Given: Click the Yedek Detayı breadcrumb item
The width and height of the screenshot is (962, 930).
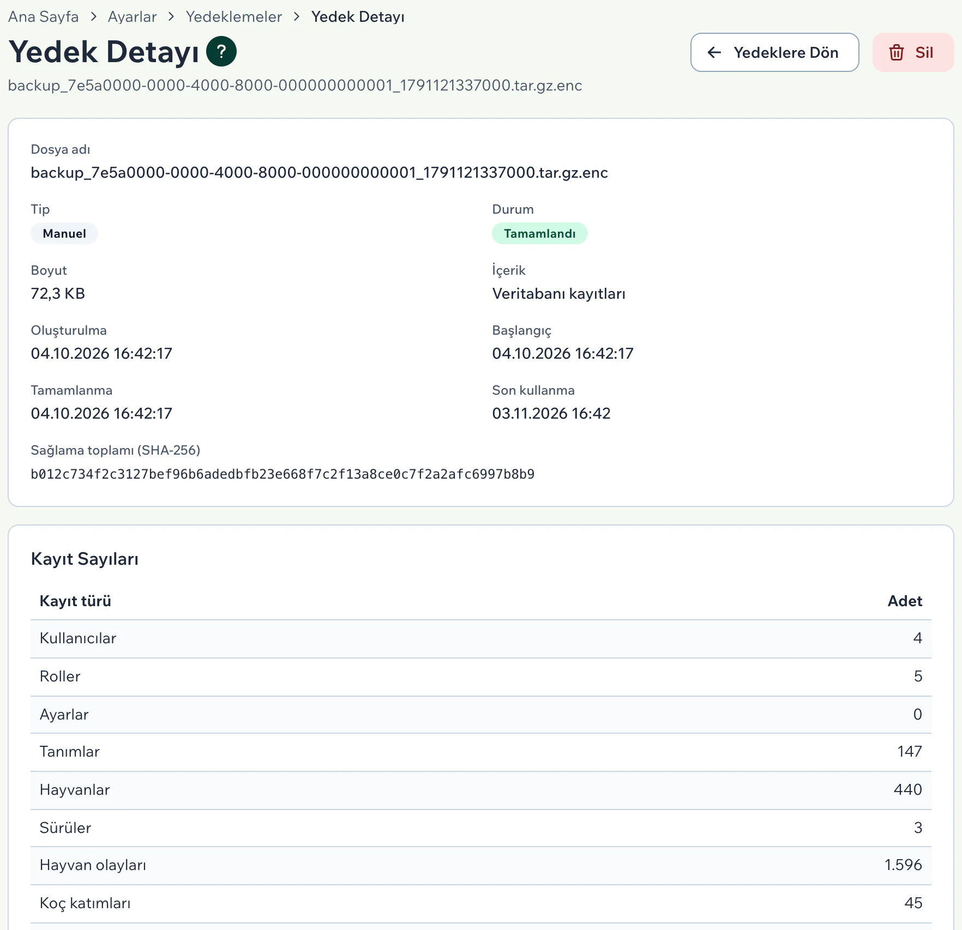Looking at the screenshot, I should click(x=358, y=17).
